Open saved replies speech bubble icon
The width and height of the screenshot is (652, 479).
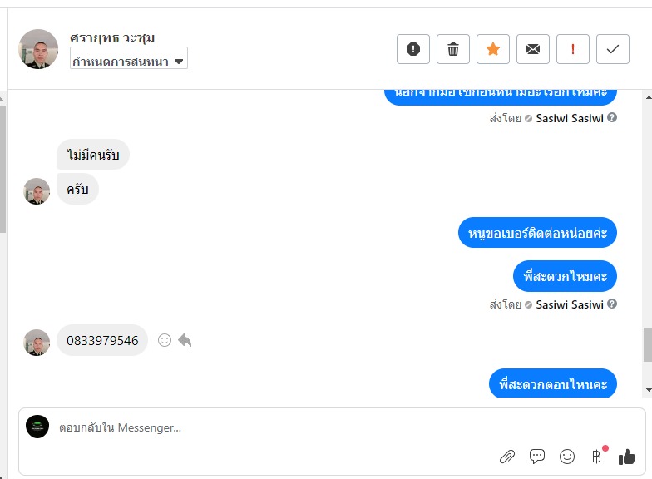coord(537,456)
